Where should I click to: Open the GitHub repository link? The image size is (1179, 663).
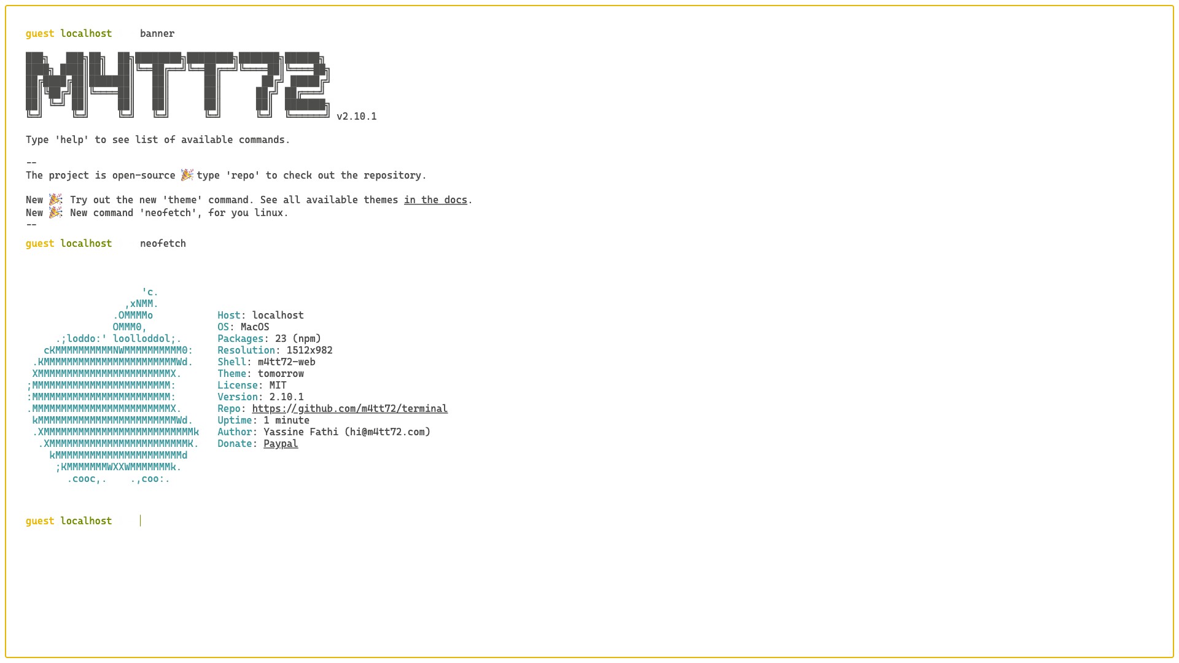click(x=350, y=409)
